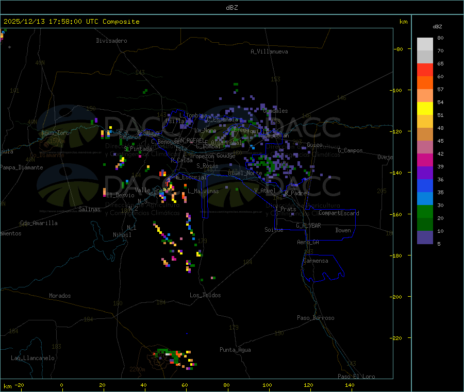The height and width of the screenshot is (392, 464).
Task: Click the UTC Composite timestamp text
Action: tap(72, 22)
